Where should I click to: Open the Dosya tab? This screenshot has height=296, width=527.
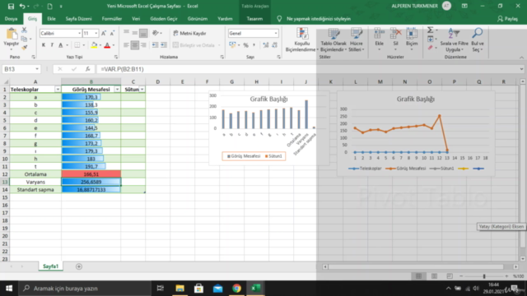(x=11, y=19)
